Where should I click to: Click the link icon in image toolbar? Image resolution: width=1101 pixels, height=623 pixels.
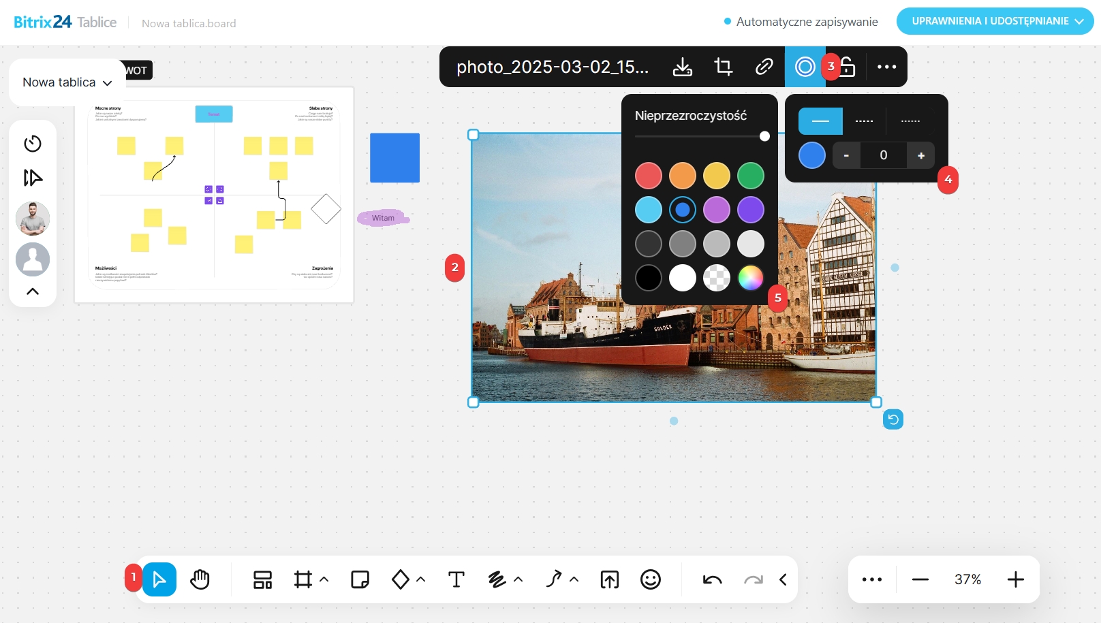tap(764, 67)
